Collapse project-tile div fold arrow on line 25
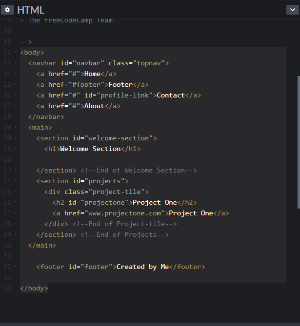Screen dimensions: 300x326 click(16, 192)
